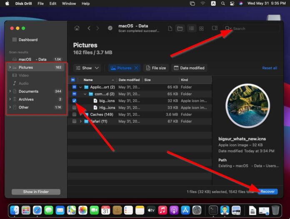Uncheck the big...icns file checkbox
Viewport: 290px width, 219px height.
click(x=74, y=101)
